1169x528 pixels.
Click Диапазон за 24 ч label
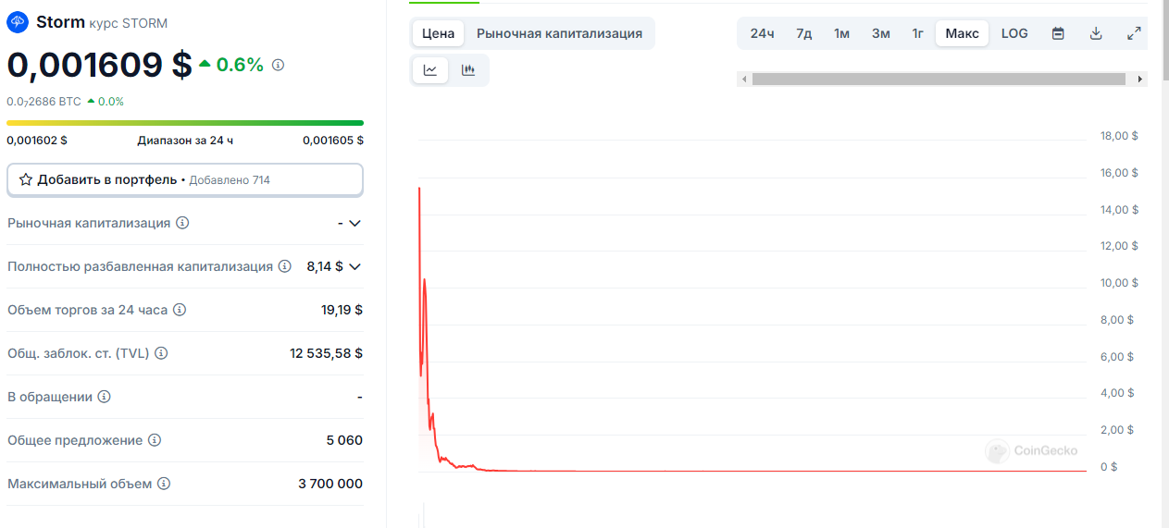(x=185, y=141)
